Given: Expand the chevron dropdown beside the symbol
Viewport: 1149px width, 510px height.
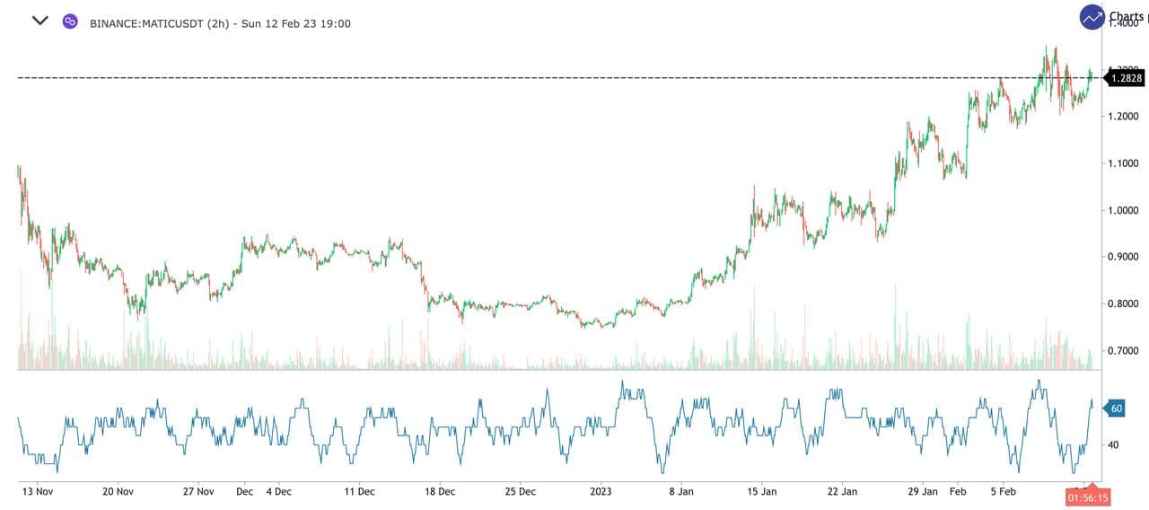Looking at the screenshot, I should coord(39,21).
